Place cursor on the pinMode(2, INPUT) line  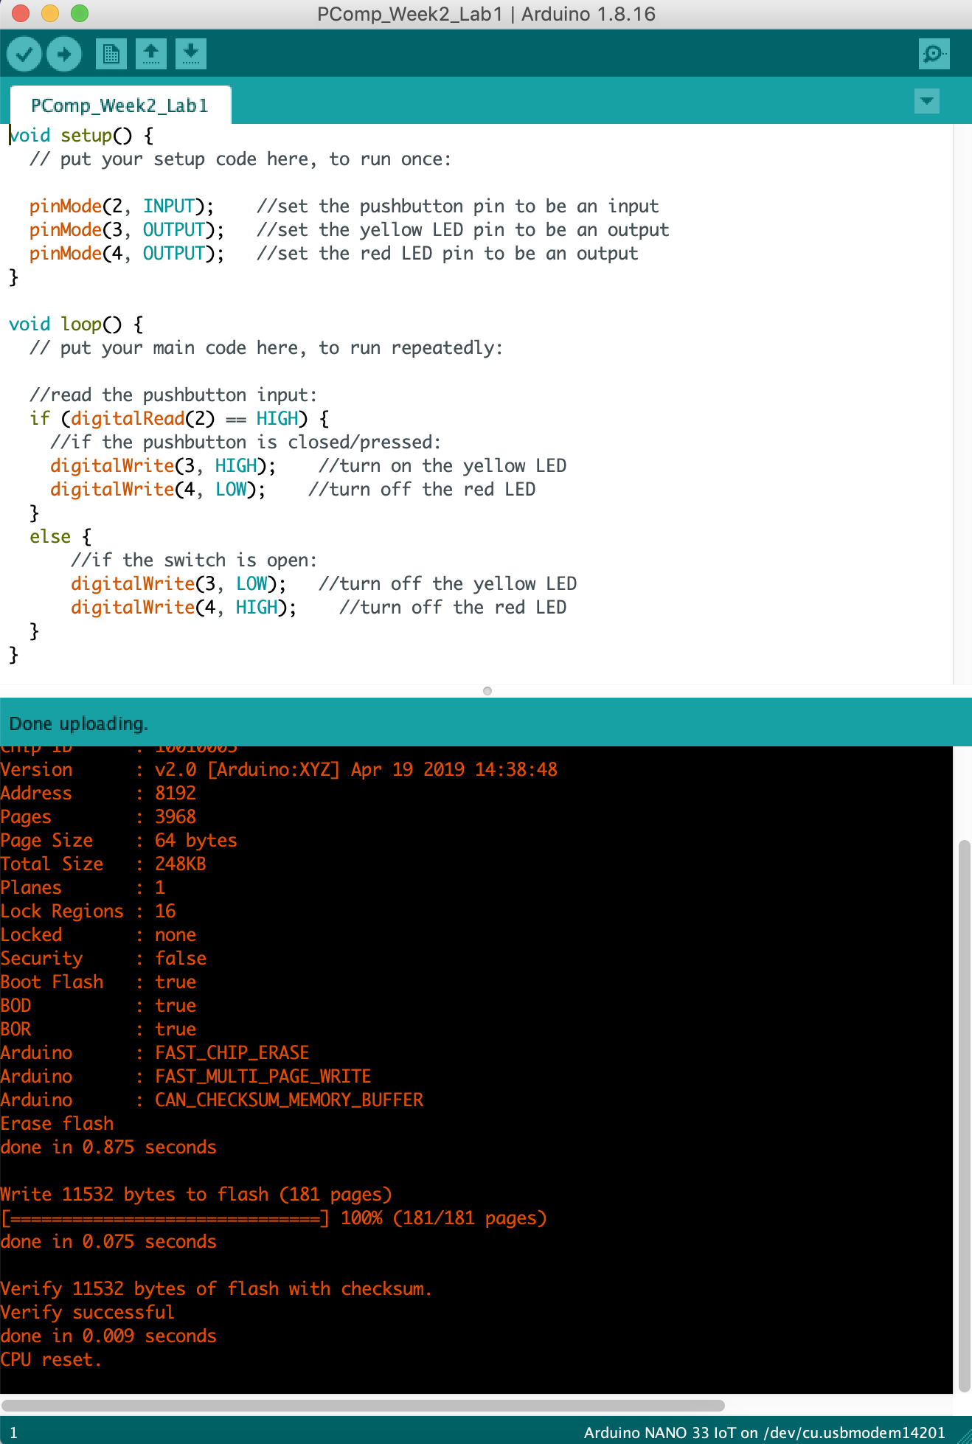pos(122,206)
